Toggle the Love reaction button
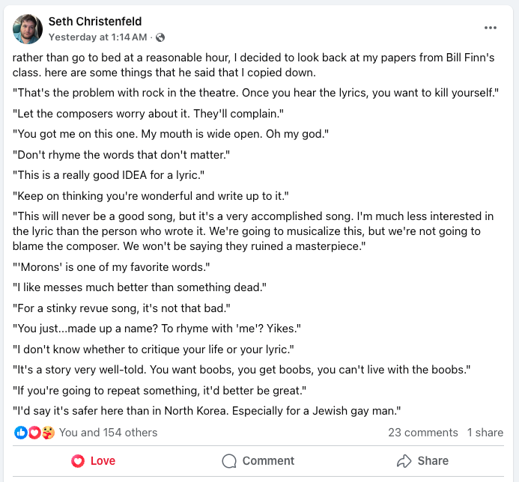 click(x=94, y=461)
